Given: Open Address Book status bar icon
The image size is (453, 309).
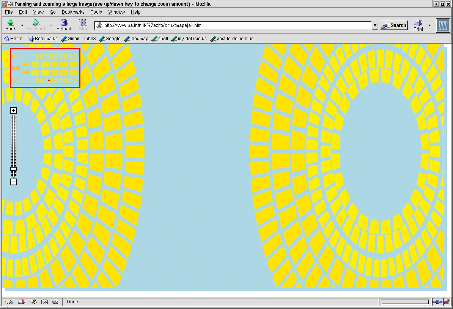Looking at the screenshot, I should [x=44, y=302].
